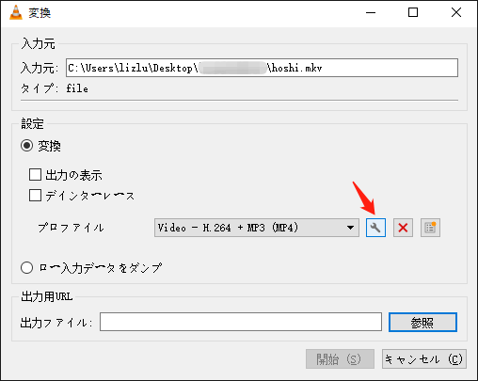This screenshot has height=381, width=478.
Task: Focus the 出力ファイル input field
Action: coord(241,322)
